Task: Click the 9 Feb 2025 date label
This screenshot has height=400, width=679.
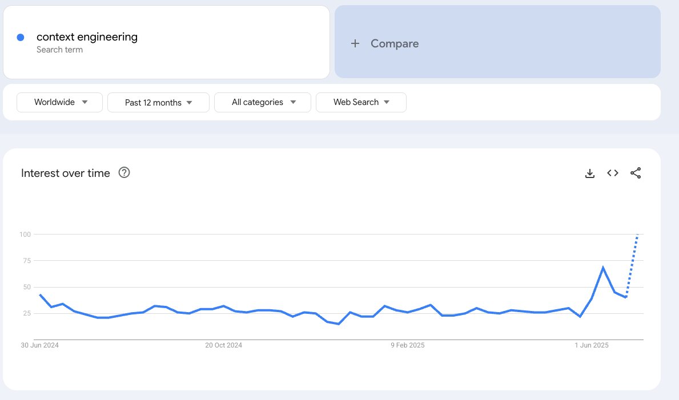Action: tap(408, 345)
